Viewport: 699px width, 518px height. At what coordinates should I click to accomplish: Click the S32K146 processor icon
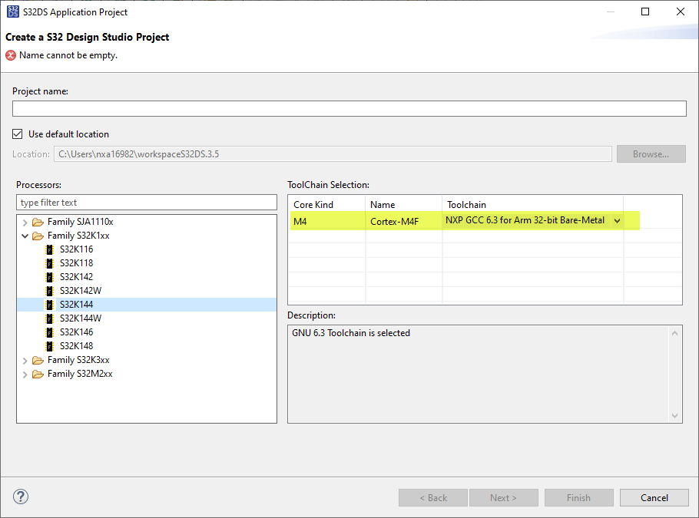[x=50, y=332]
